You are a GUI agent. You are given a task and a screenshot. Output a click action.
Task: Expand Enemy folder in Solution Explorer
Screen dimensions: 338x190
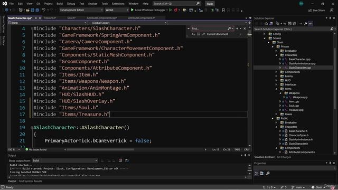coord(276,76)
